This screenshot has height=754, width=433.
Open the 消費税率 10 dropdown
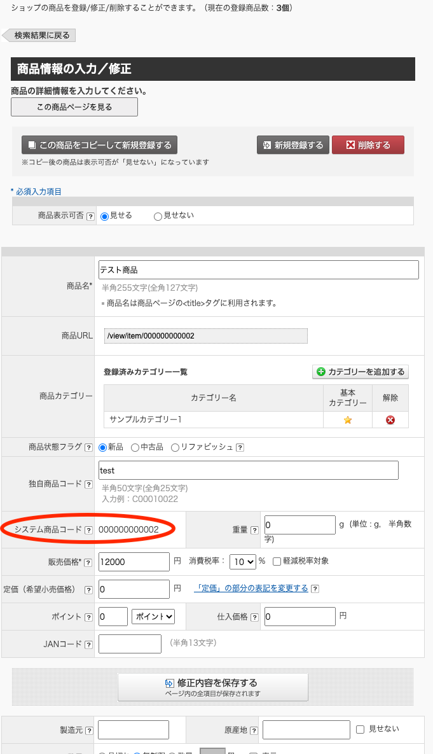tap(243, 562)
